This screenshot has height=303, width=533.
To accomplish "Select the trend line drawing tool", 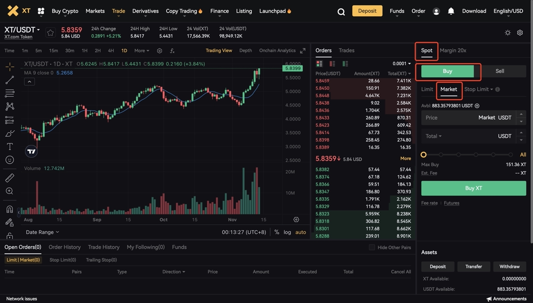I will (10, 80).
